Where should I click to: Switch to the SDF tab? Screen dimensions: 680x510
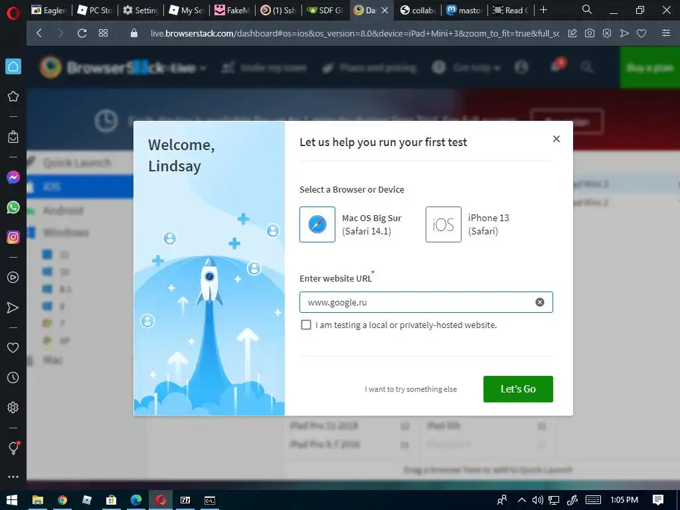point(324,10)
